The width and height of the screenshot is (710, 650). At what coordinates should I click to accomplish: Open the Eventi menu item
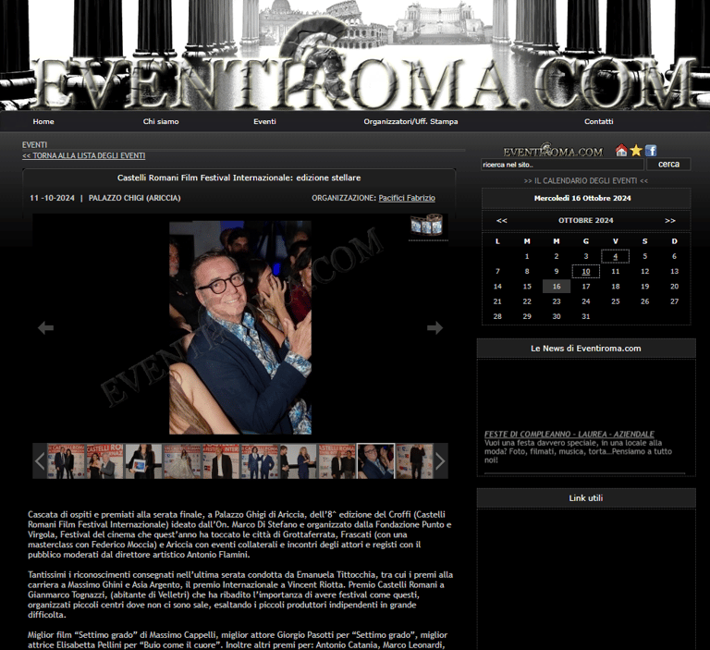click(265, 121)
